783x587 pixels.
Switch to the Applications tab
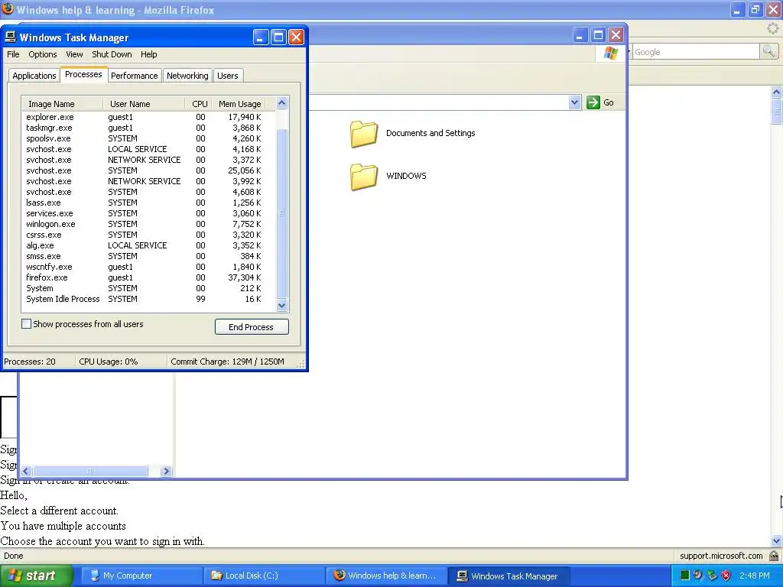34,76
